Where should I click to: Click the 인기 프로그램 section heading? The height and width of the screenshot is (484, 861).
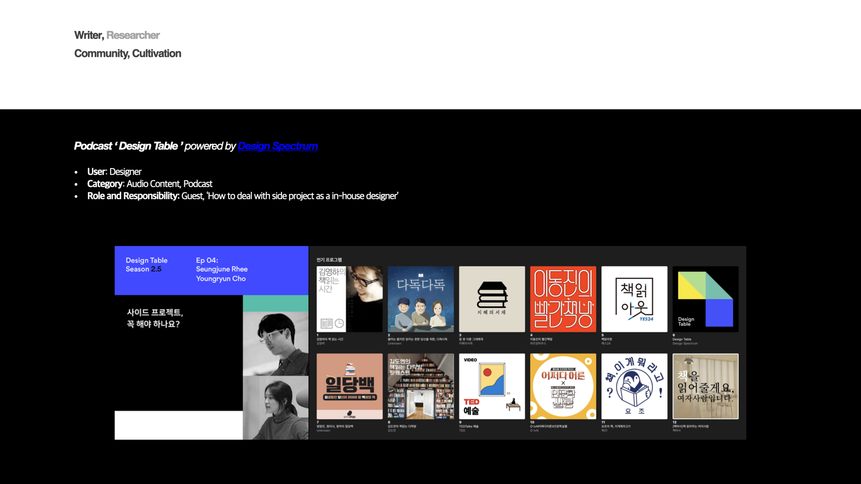coord(329,260)
